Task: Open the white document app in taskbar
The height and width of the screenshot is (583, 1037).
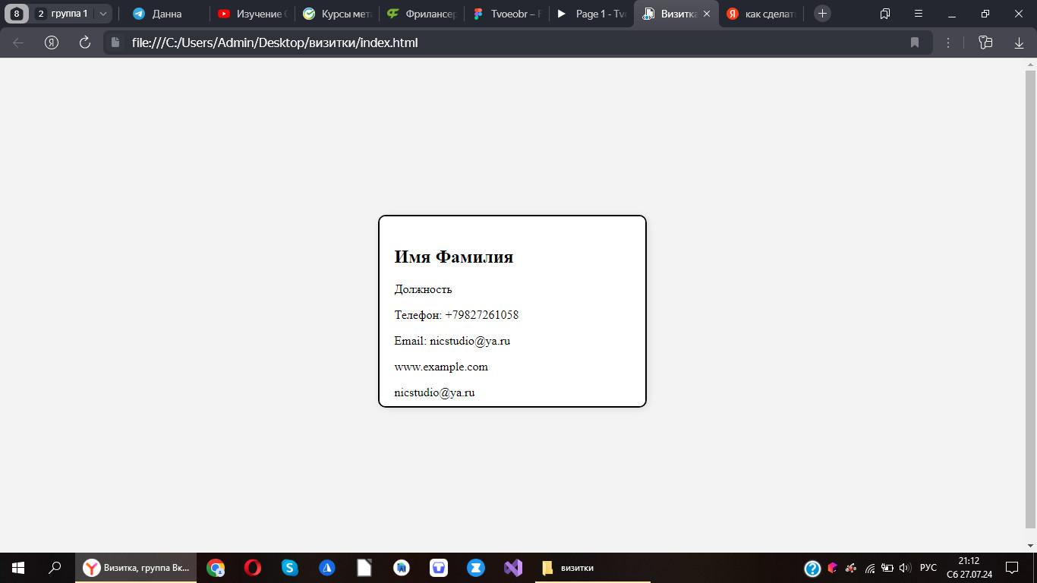Action: (364, 568)
